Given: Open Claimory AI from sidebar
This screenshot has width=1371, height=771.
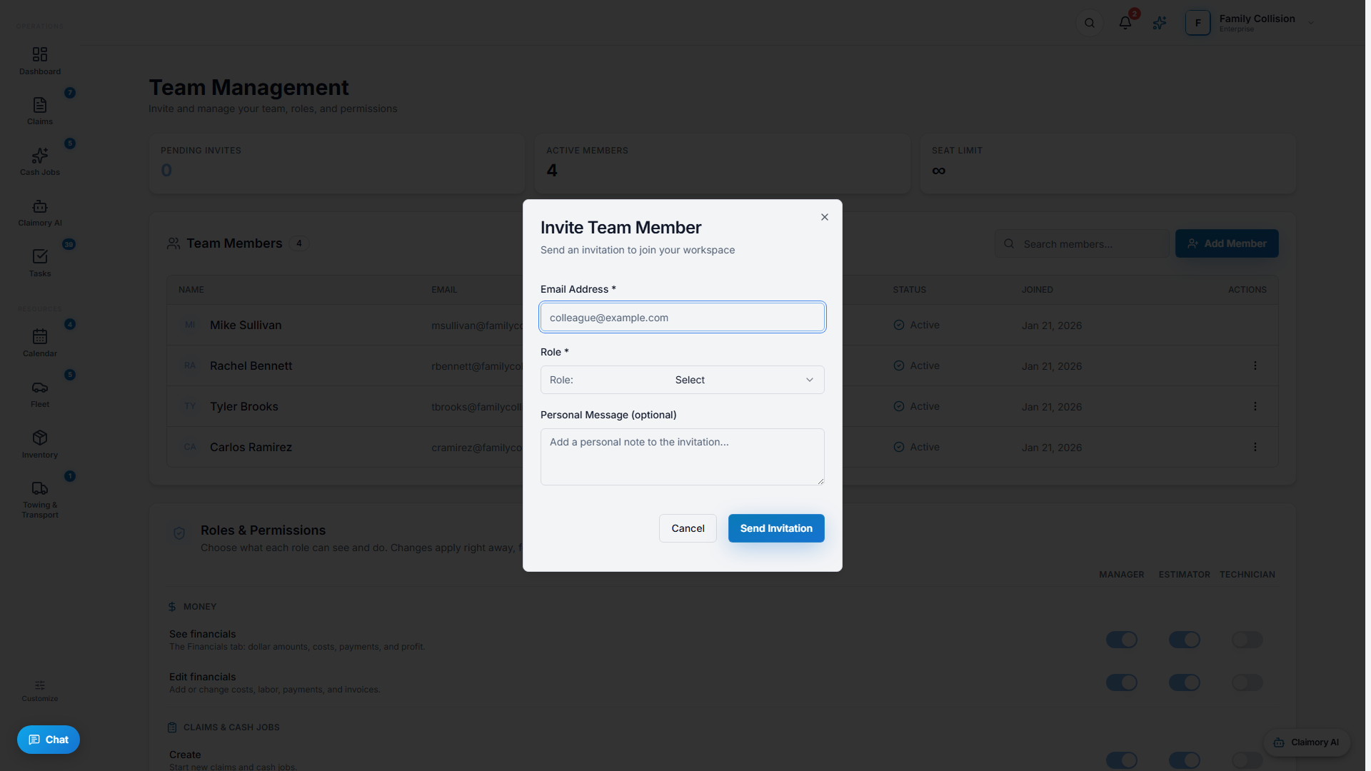Looking at the screenshot, I should [40, 213].
